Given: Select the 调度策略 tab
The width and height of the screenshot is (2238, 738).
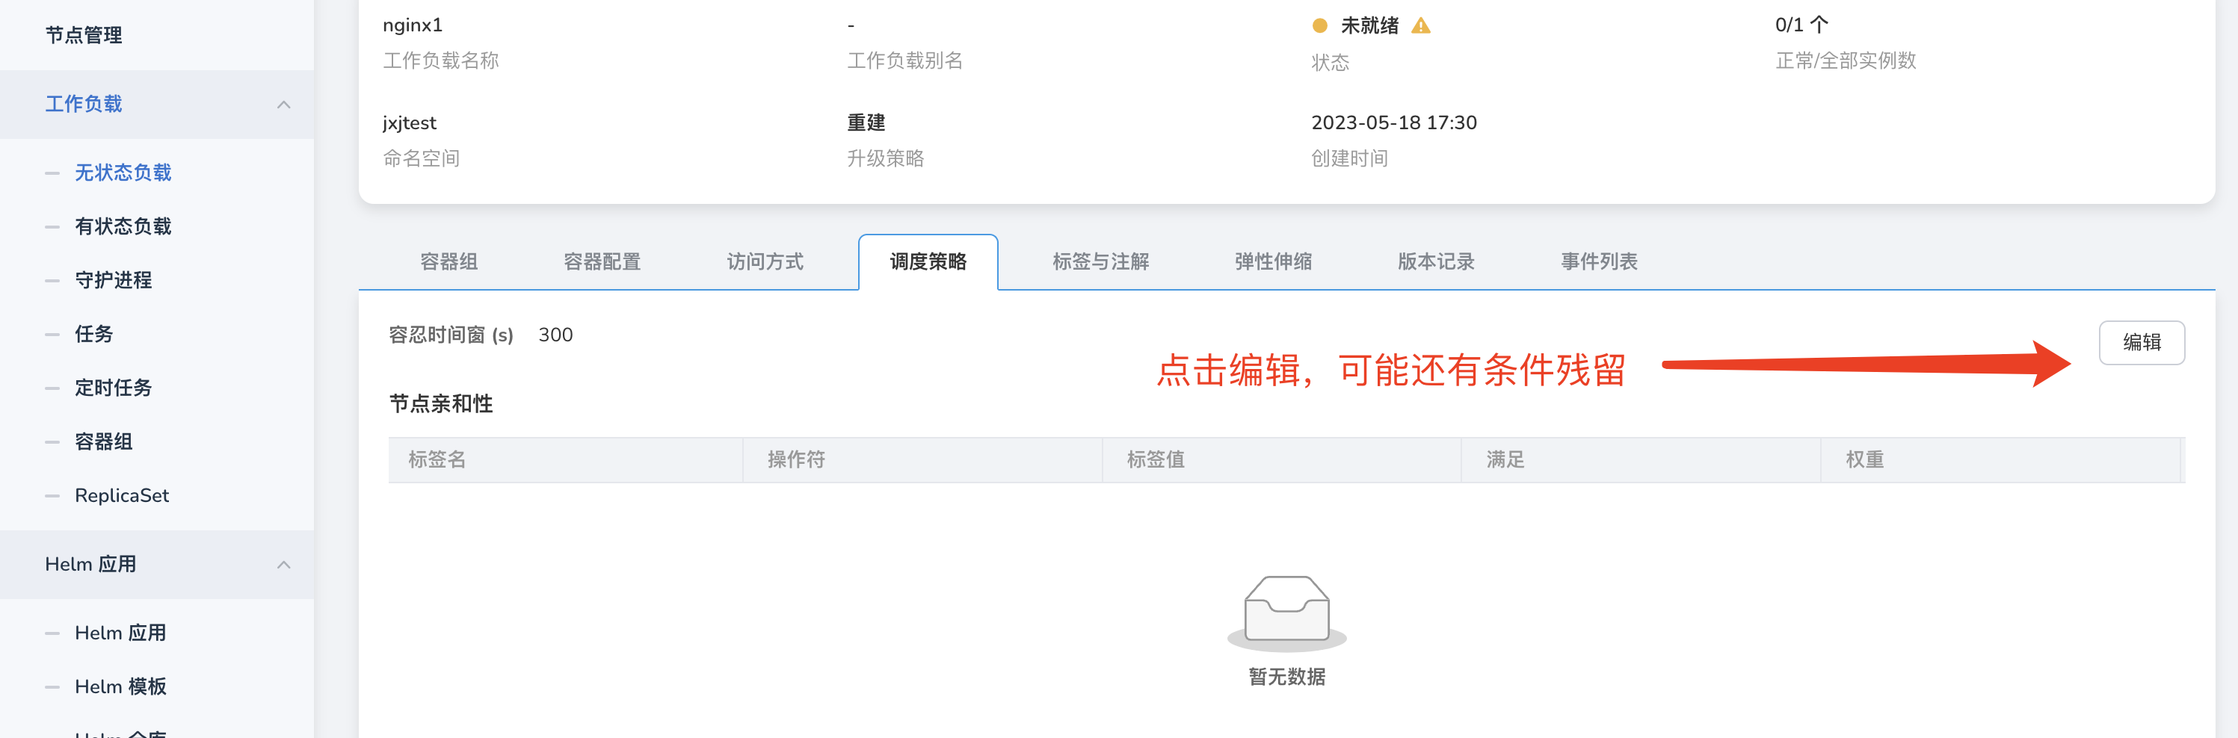Looking at the screenshot, I should [x=928, y=261].
